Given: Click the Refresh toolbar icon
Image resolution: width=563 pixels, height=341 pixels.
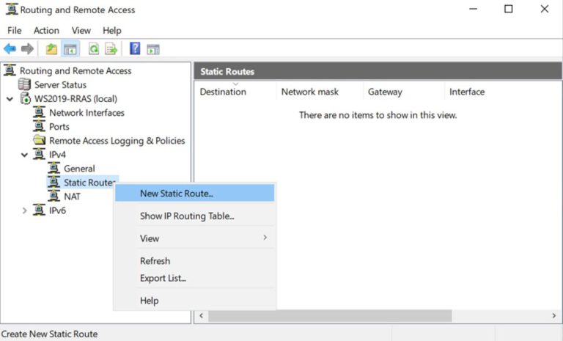Looking at the screenshot, I should click(94, 48).
